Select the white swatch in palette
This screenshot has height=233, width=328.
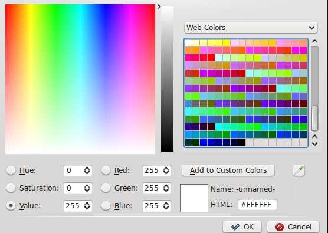point(188,42)
